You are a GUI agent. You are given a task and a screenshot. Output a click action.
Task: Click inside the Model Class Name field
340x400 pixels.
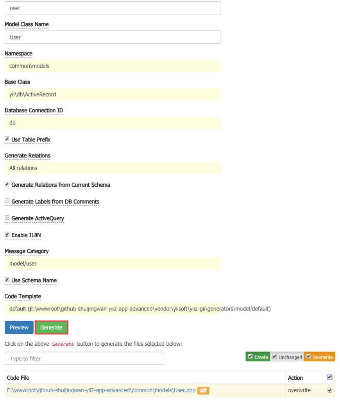point(113,37)
